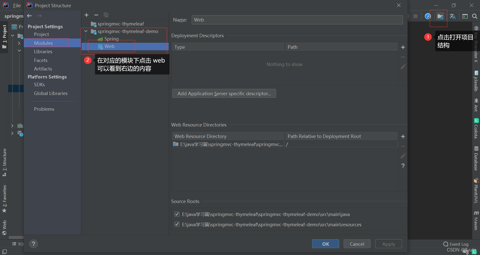Close the Project Structure dialog
480x255 pixels.
[399, 5]
